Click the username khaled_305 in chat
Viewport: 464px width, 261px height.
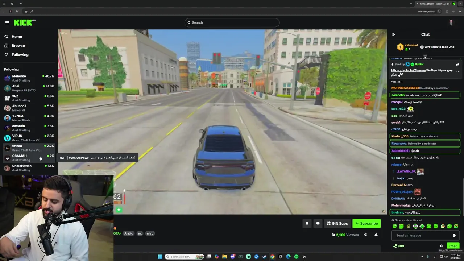(400, 136)
